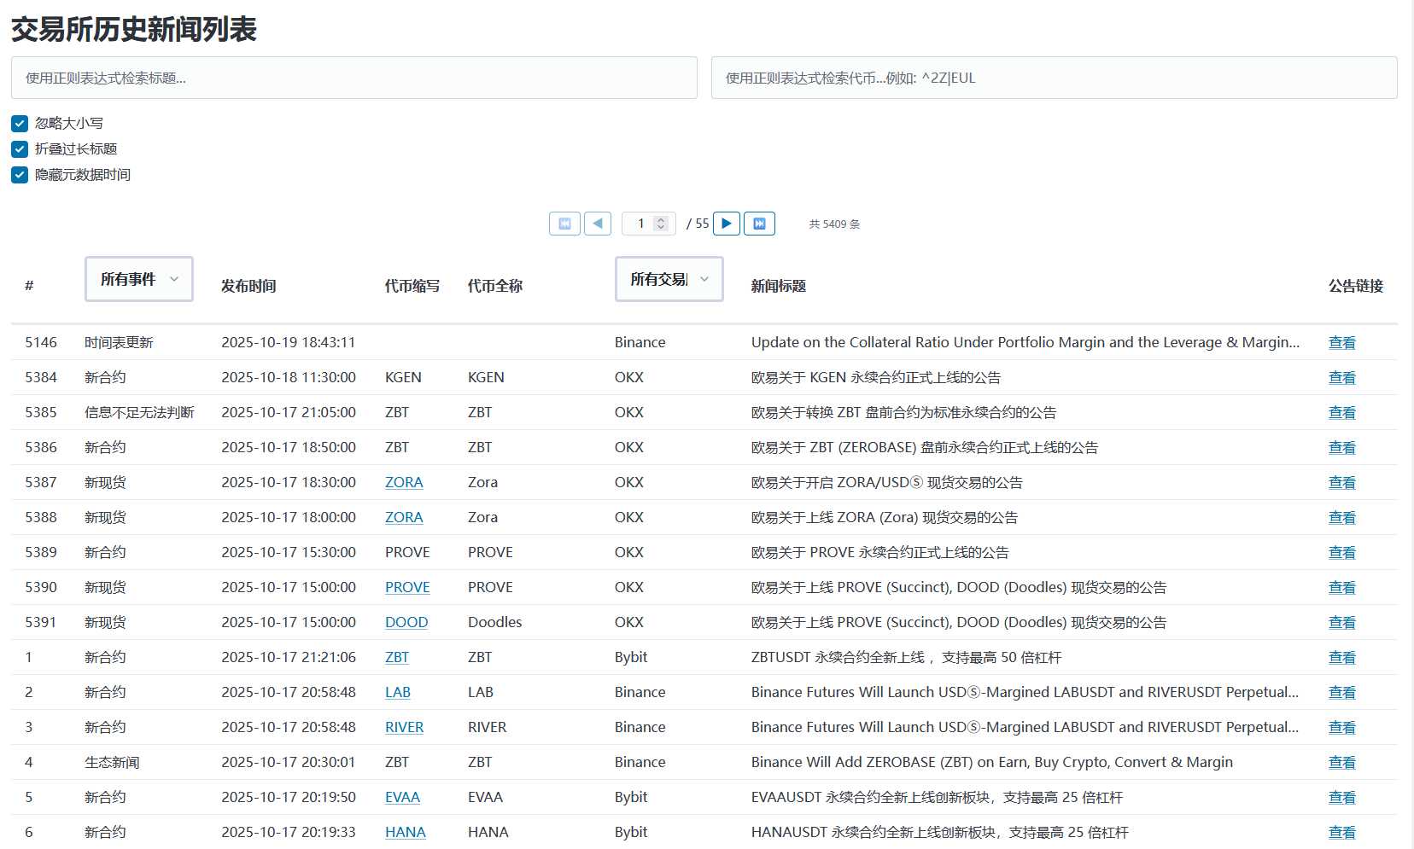Click the page number stepper arrows
Viewport: 1414px width, 849px height.
pos(661,224)
